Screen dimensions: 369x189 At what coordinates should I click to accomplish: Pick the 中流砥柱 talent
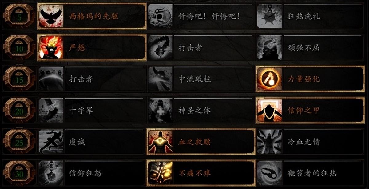(201, 79)
